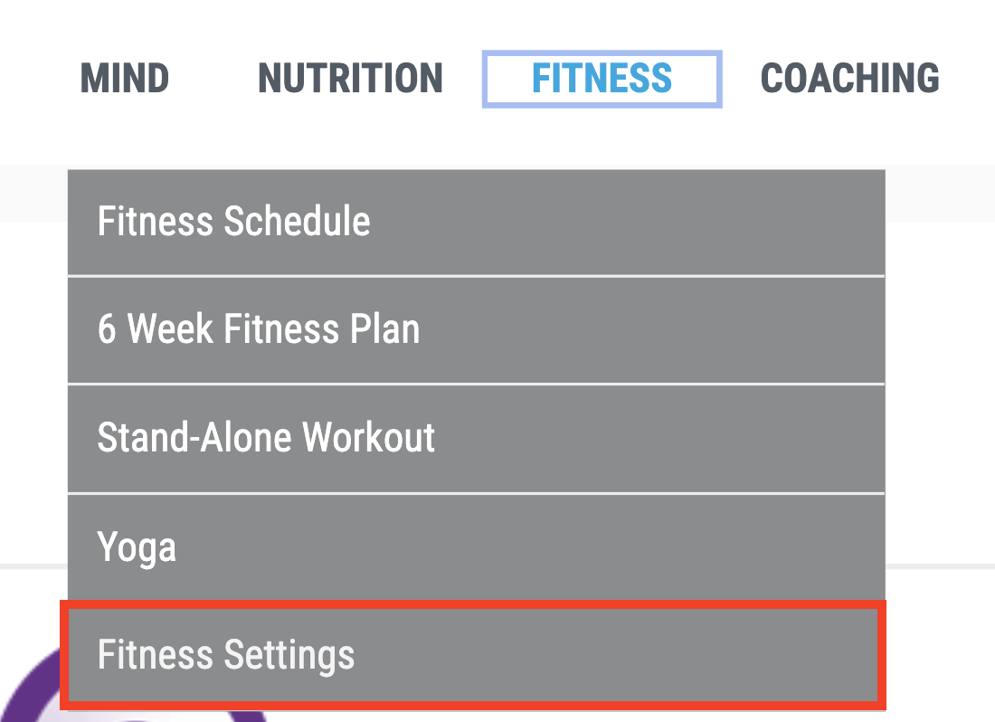Select the highlighted FITNESS tab

[x=602, y=79]
